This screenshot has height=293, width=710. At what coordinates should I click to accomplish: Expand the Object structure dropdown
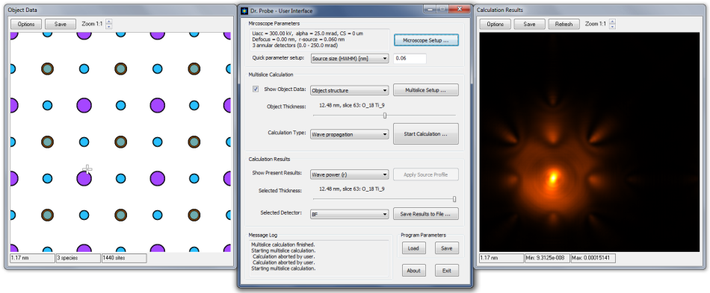click(350, 91)
